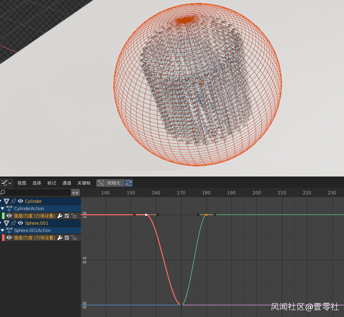Toggle pin icon on Sphere.001 channel
The image size is (344, 317).
[x=13, y=223]
